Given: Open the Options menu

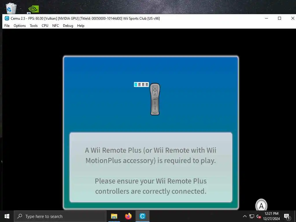Looking at the screenshot, I should (x=20, y=26).
